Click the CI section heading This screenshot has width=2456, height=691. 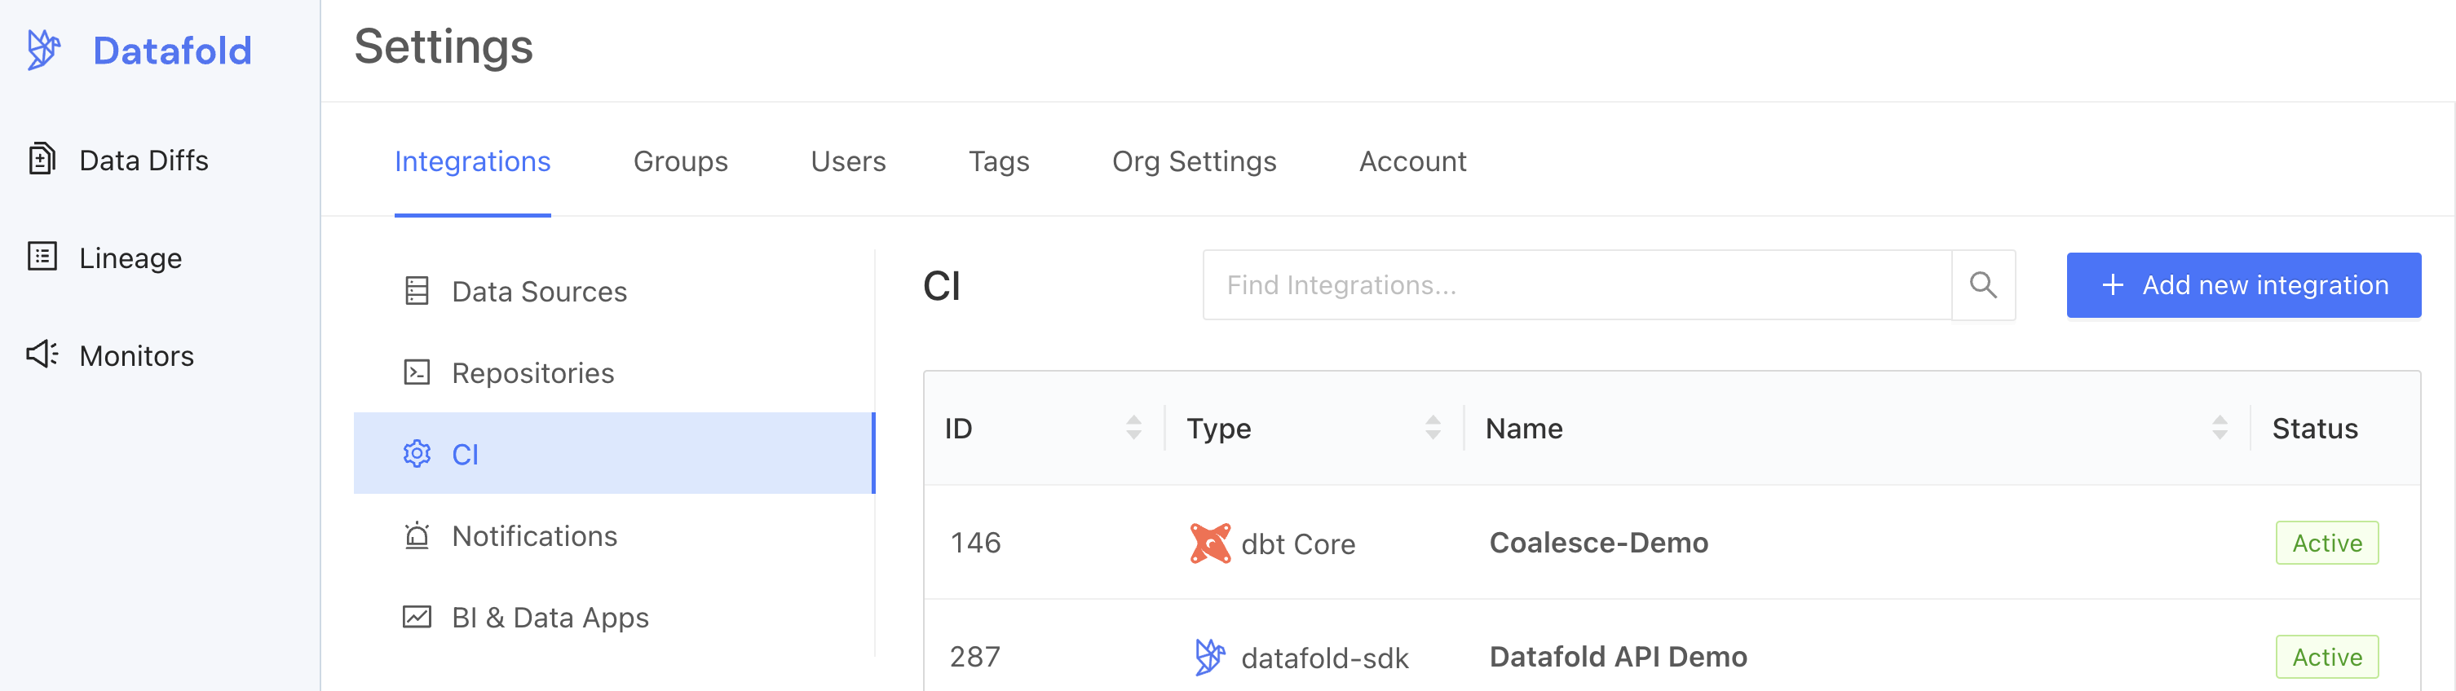[942, 286]
